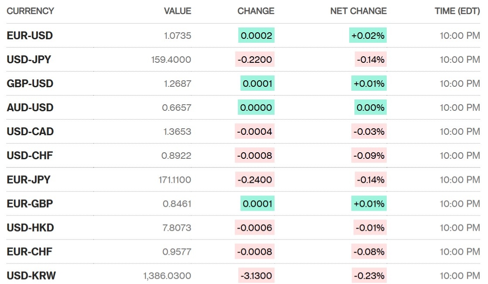The width and height of the screenshot is (488, 284).
Task: Sort table by CHANGE column header
Action: pos(256,11)
